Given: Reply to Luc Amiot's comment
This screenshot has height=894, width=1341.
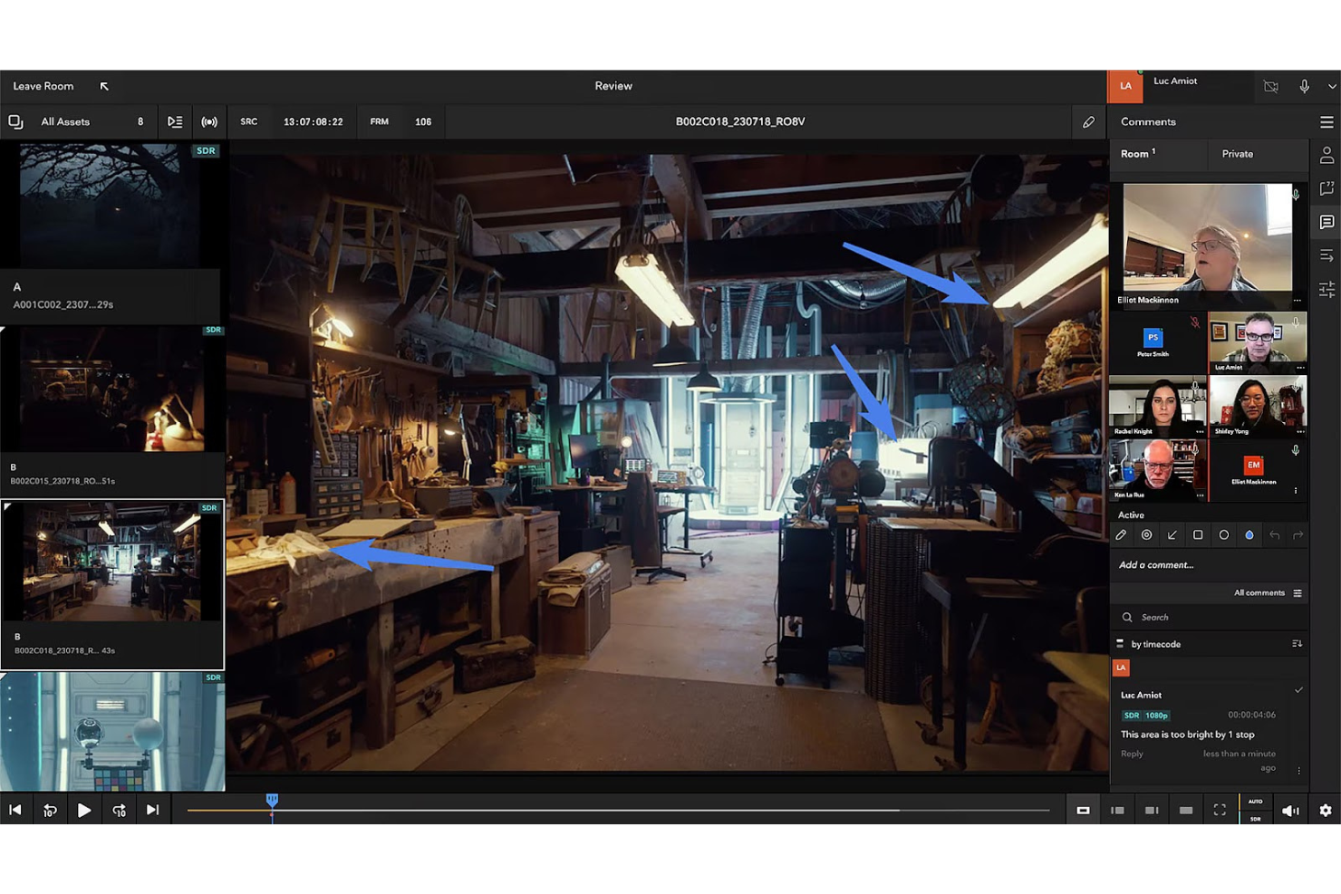Looking at the screenshot, I should coord(1131,753).
